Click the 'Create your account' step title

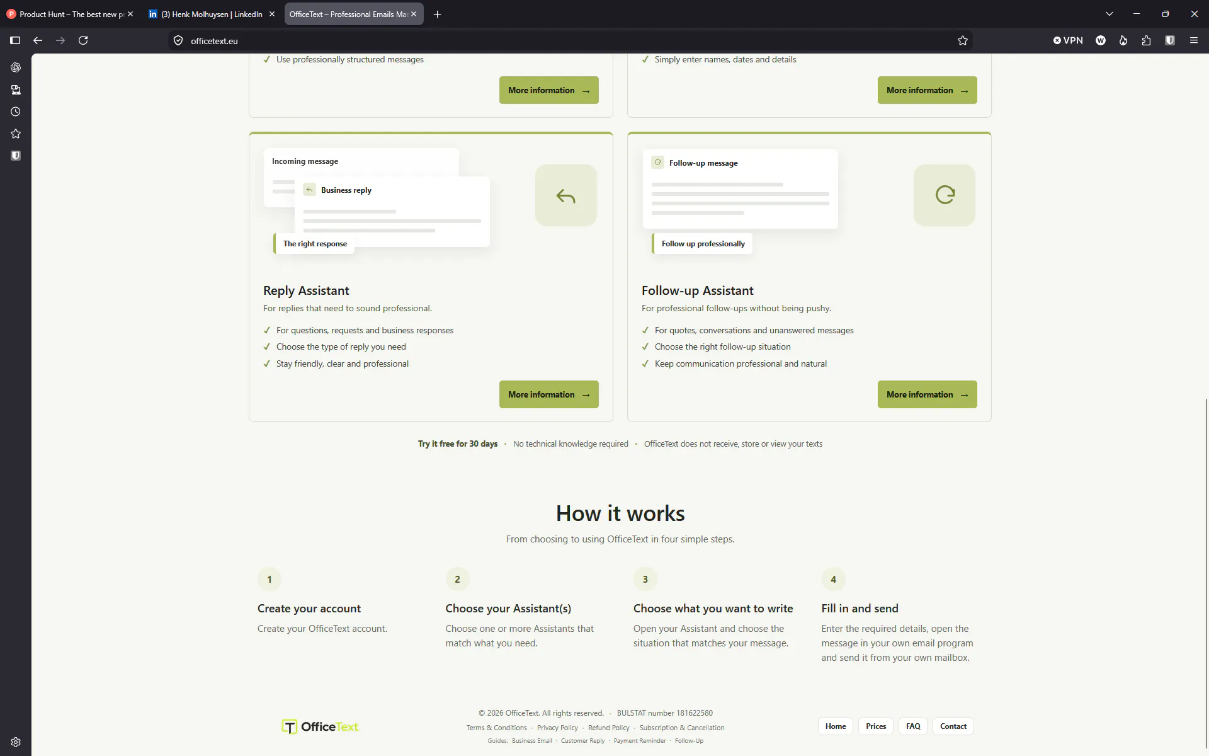tap(309, 609)
